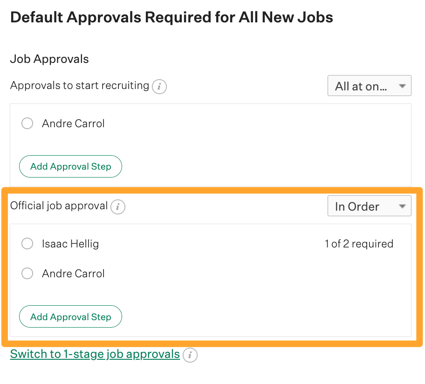Click "Add Approval Step" below Andre Carrol
The height and width of the screenshot is (384, 425).
click(x=70, y=166)
